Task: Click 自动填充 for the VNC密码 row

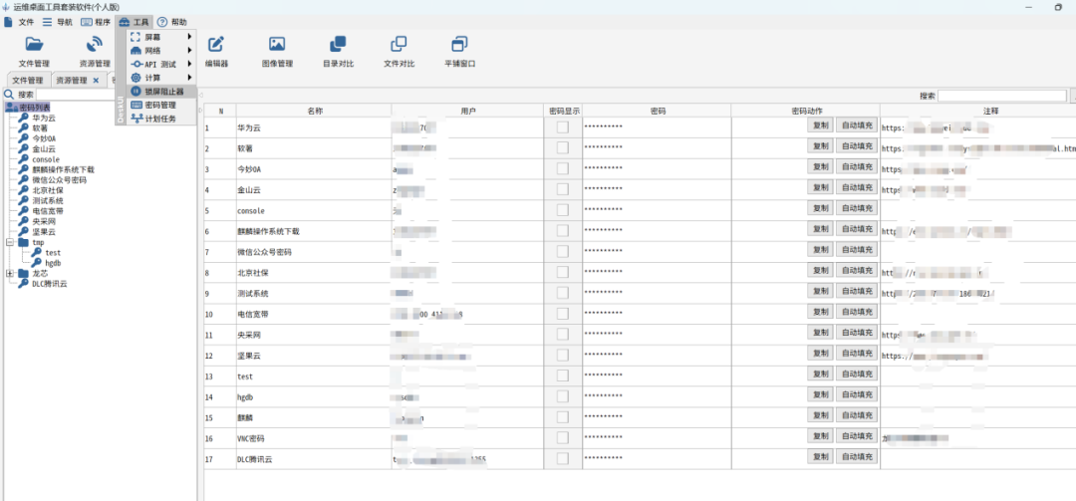Action: (857, 438)
